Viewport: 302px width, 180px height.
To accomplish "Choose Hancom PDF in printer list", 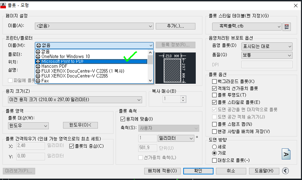I will coord(91,66).
